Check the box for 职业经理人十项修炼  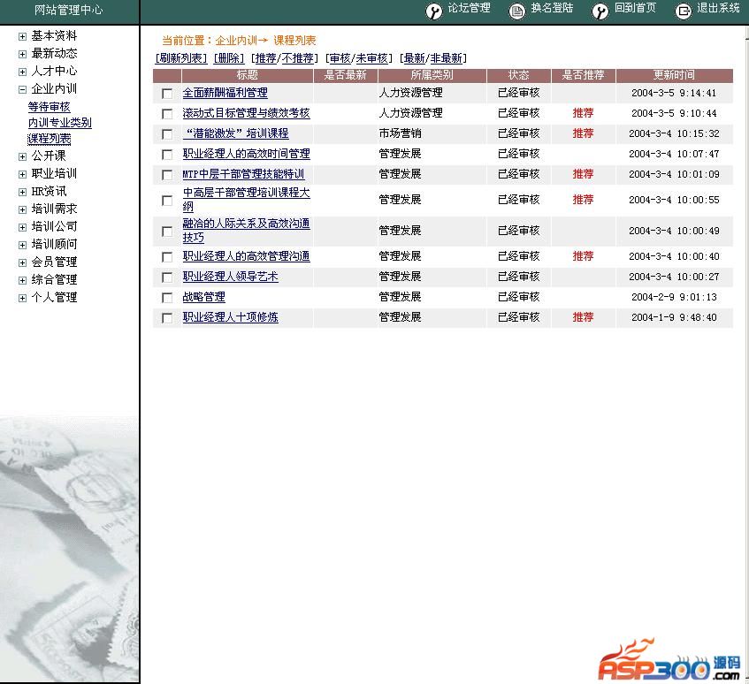(167, 318)
